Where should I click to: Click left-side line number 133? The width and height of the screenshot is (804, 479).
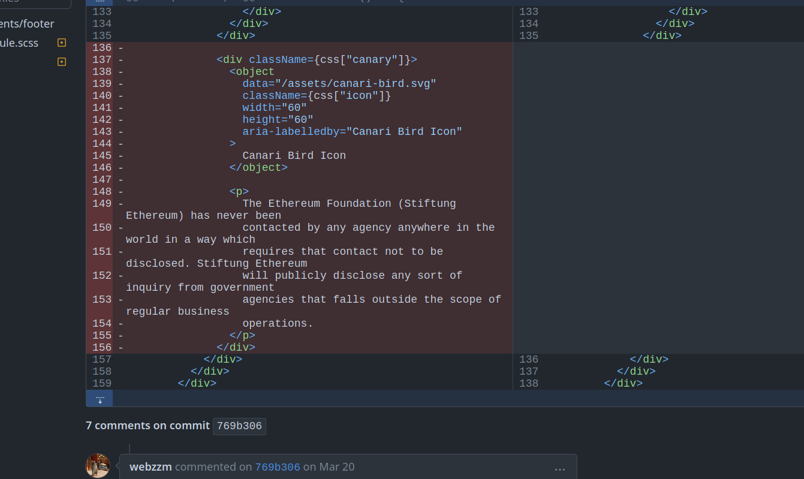(102, 11)
